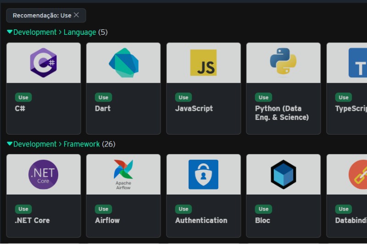
Task: Click the Use badge on Python card
Action: [263, 98]
